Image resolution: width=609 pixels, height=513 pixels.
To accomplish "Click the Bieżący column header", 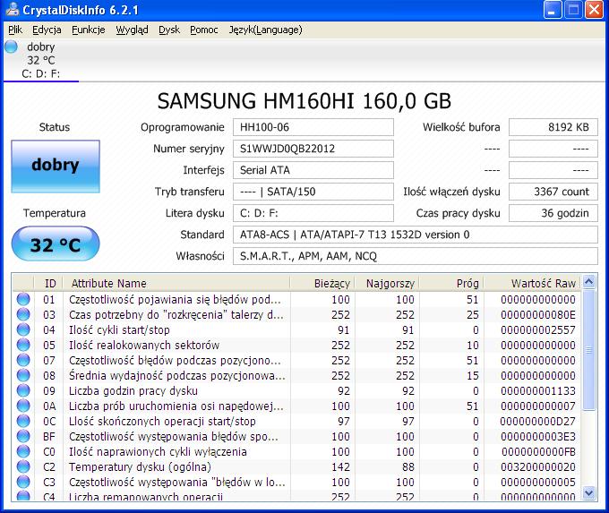I will click(x=322, y=284).
